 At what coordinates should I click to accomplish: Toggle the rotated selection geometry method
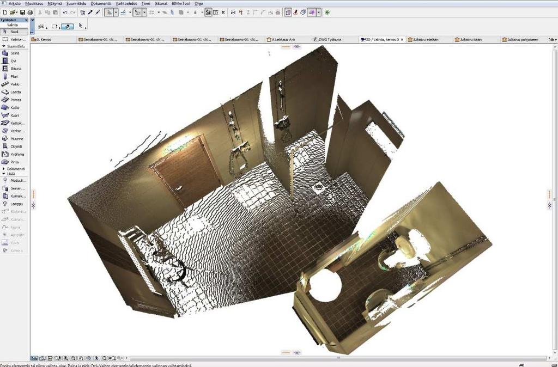click(67, 26)
